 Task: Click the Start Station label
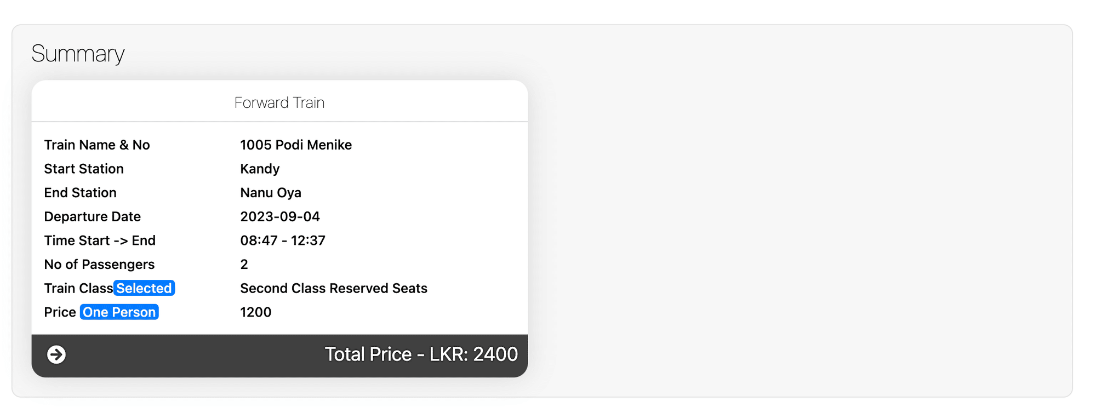tap(84, 169)
